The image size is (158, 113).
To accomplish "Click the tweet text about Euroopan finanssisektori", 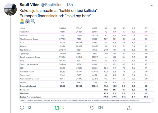I will (x=55, y=16).
